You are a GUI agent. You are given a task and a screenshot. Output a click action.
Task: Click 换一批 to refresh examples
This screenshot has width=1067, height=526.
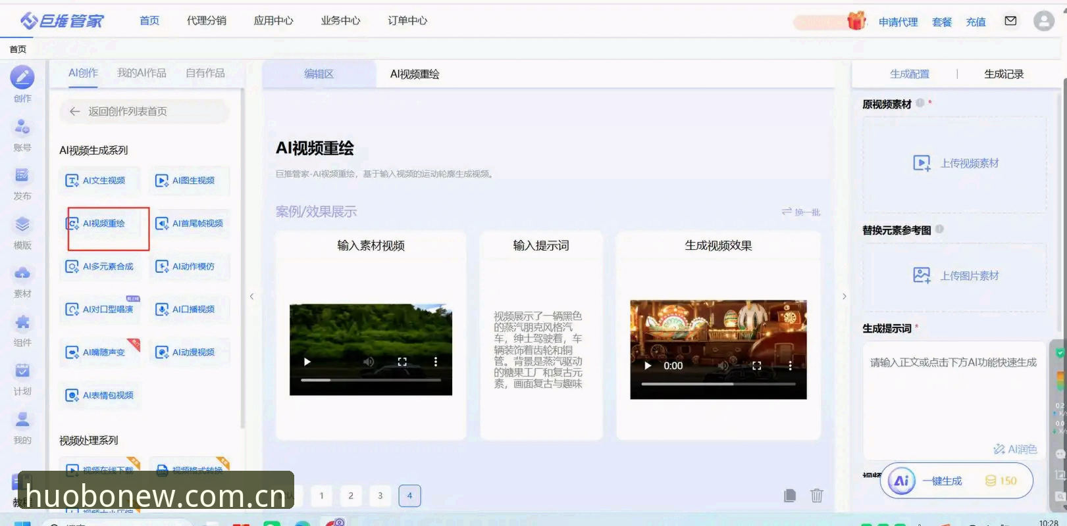click(801, 212)
